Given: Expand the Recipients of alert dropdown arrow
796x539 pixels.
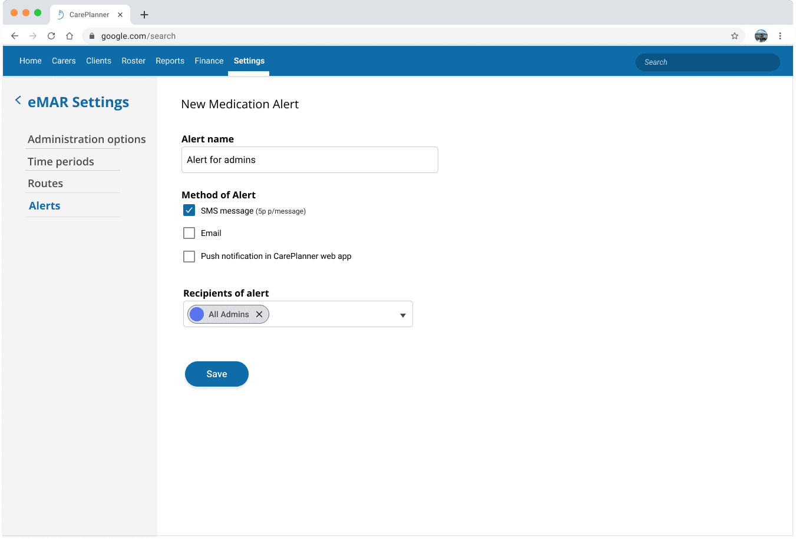Looking at the screenshot, I should click(x=403, y=315).
